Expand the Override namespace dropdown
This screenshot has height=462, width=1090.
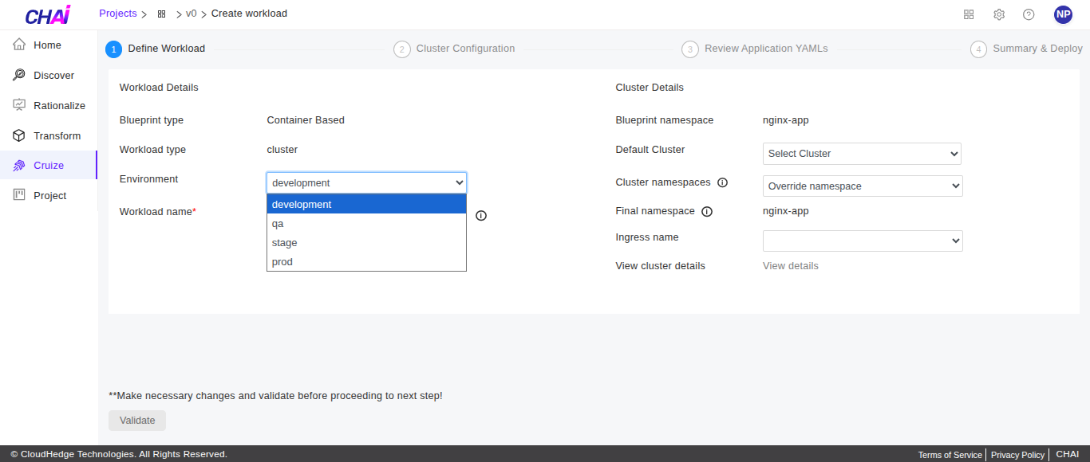(862, 186)
